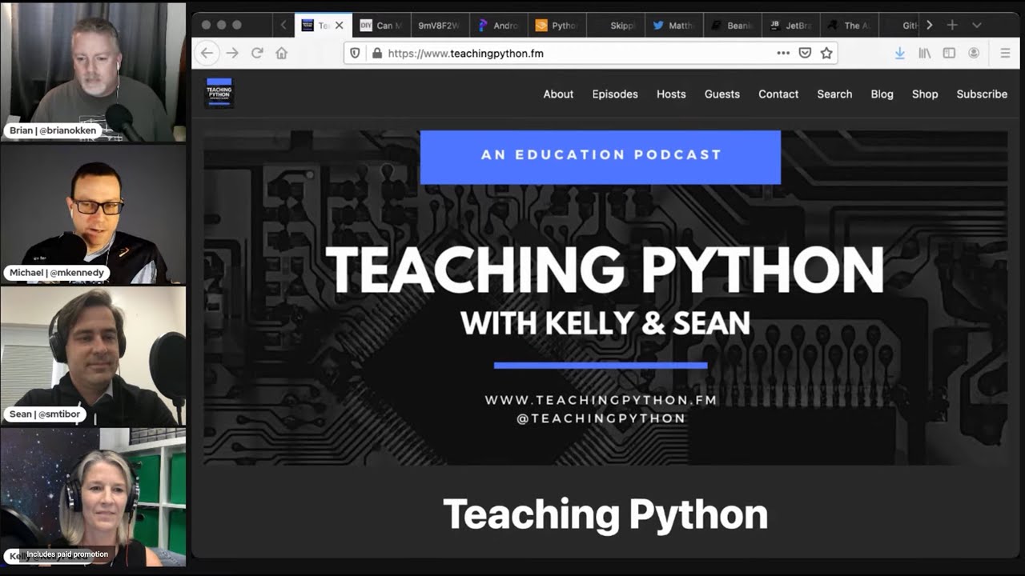Reload the current page
This screenshot has height=576, width=1025.
(257, 53)
